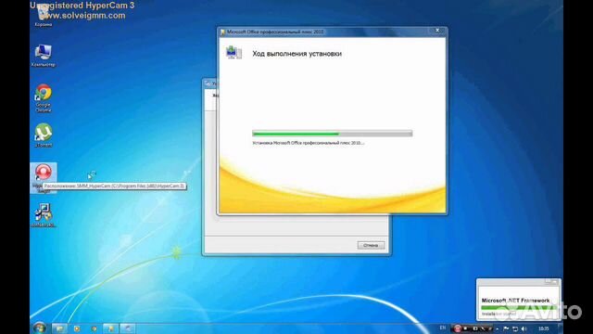Click the network tray icon
This screenshot has width=593, height=334.
(x=515, y=328)
